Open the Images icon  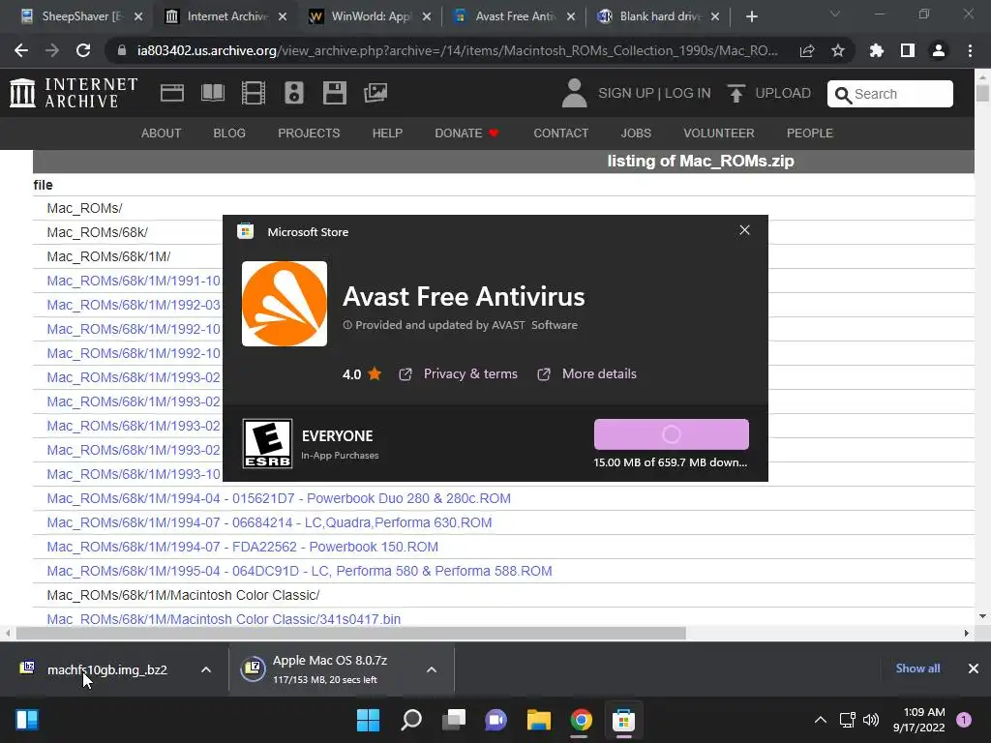(375, 93)
